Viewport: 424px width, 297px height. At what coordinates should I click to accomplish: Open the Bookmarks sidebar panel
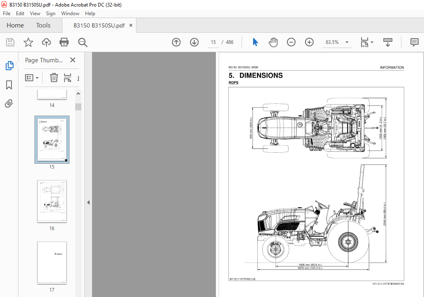pos(9,85)
